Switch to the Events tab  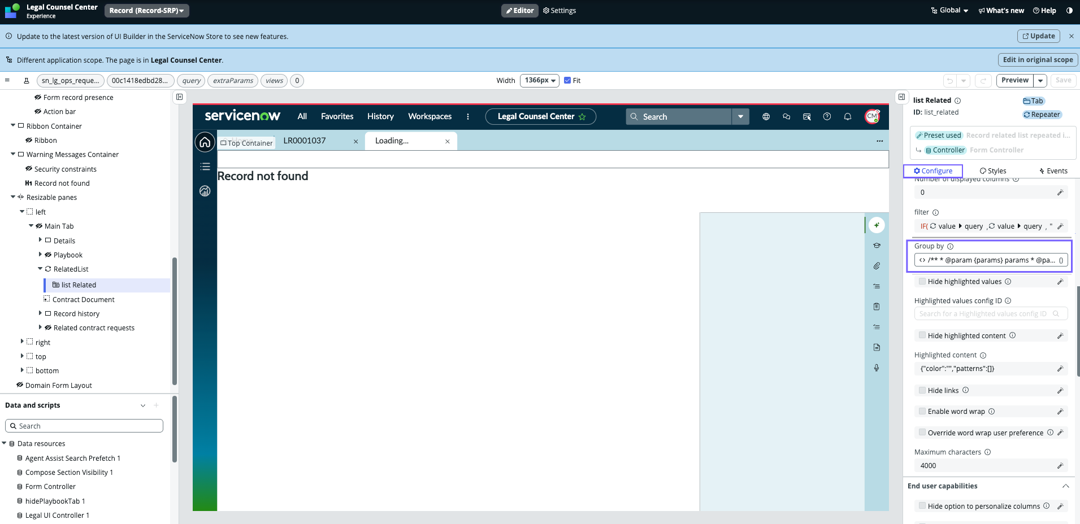click(1053, 171)
